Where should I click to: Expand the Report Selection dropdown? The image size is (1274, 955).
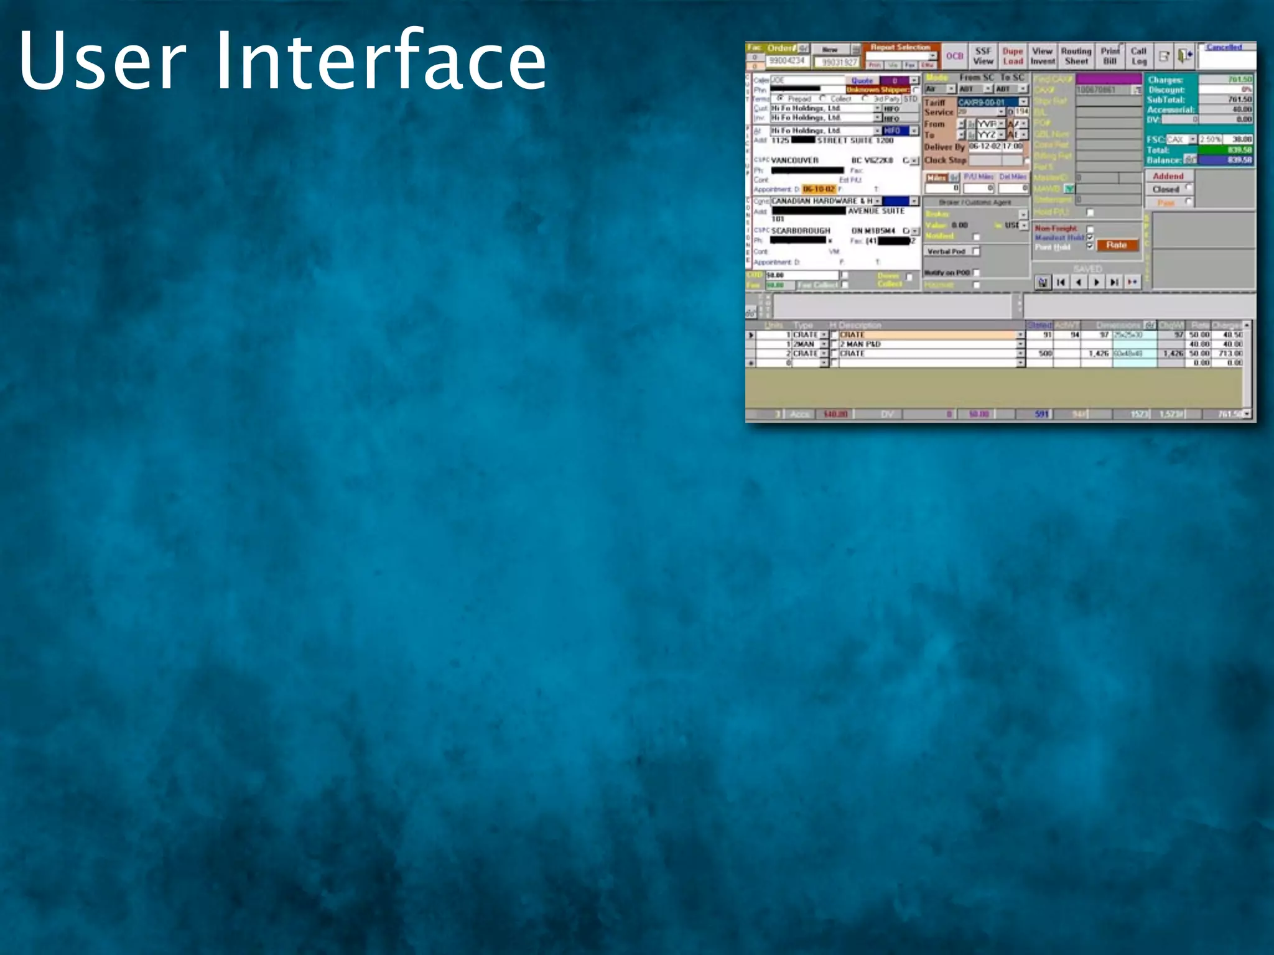pyautogui.click(x=932, y=56)
